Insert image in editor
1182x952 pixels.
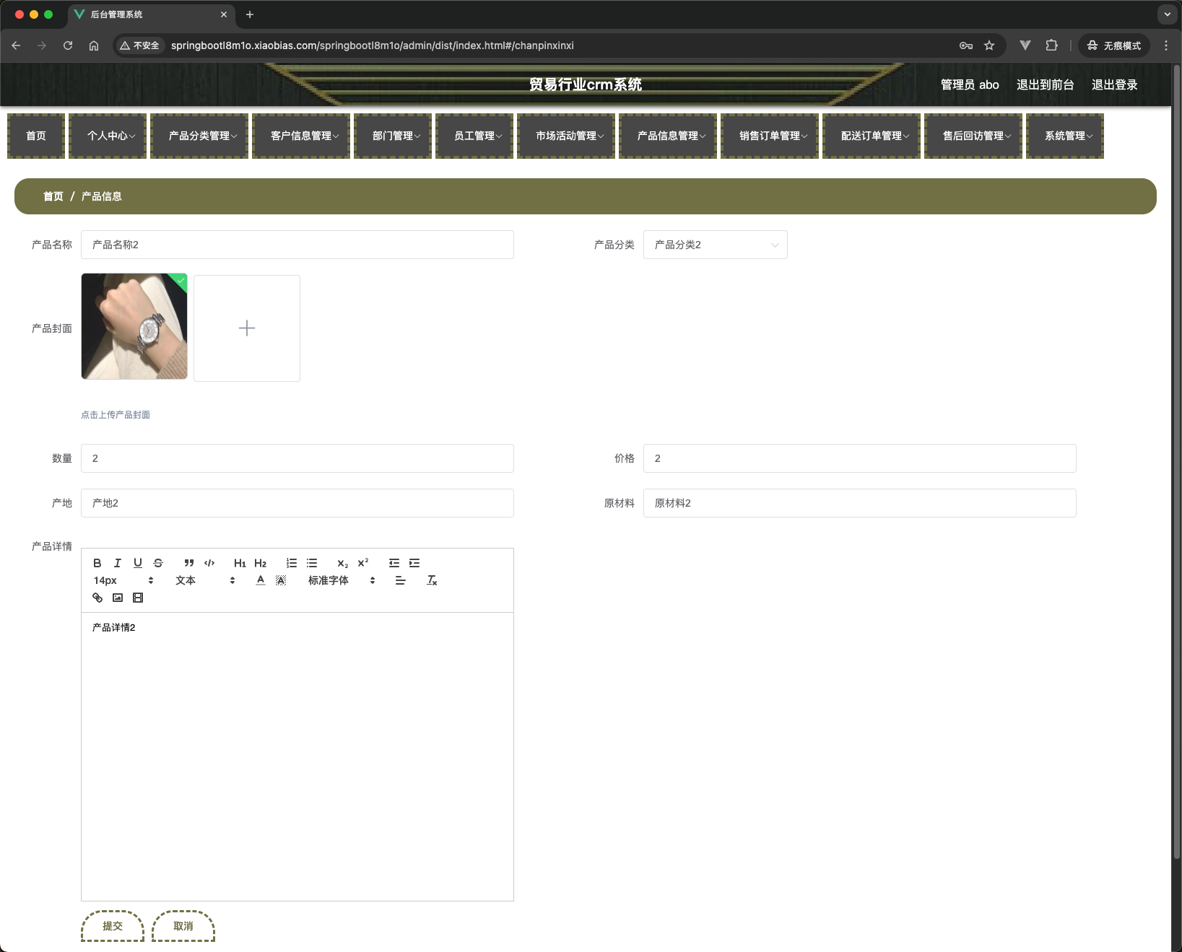point(118,598)
